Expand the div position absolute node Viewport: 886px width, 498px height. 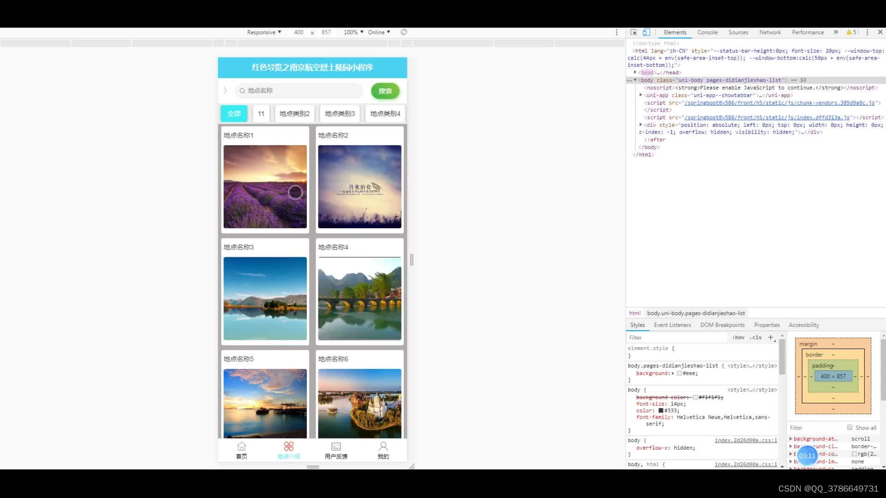641,125
